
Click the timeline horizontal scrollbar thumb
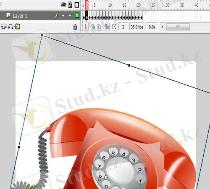click(x=178, y=27)
